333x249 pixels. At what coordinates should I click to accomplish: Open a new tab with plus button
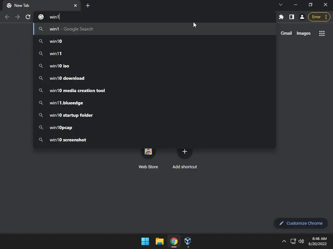[88, 6]
